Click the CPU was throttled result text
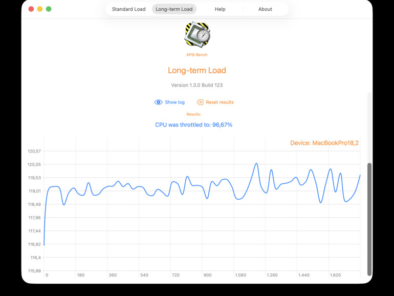The image size is (394, 296). coord(193,125)
